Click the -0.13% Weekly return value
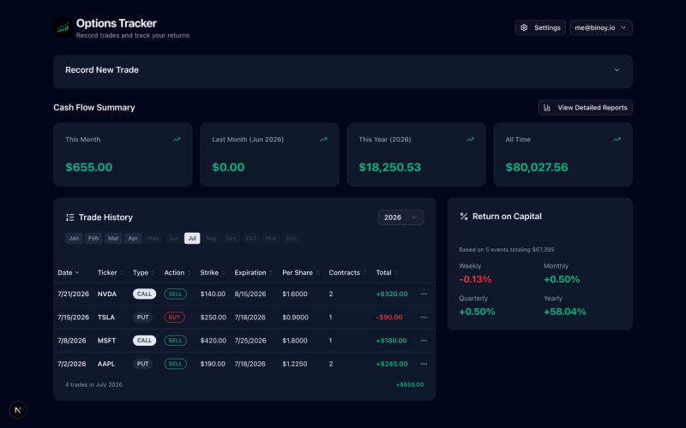Image resolution: width=686 pixels, height=428 pixels. 475,279
